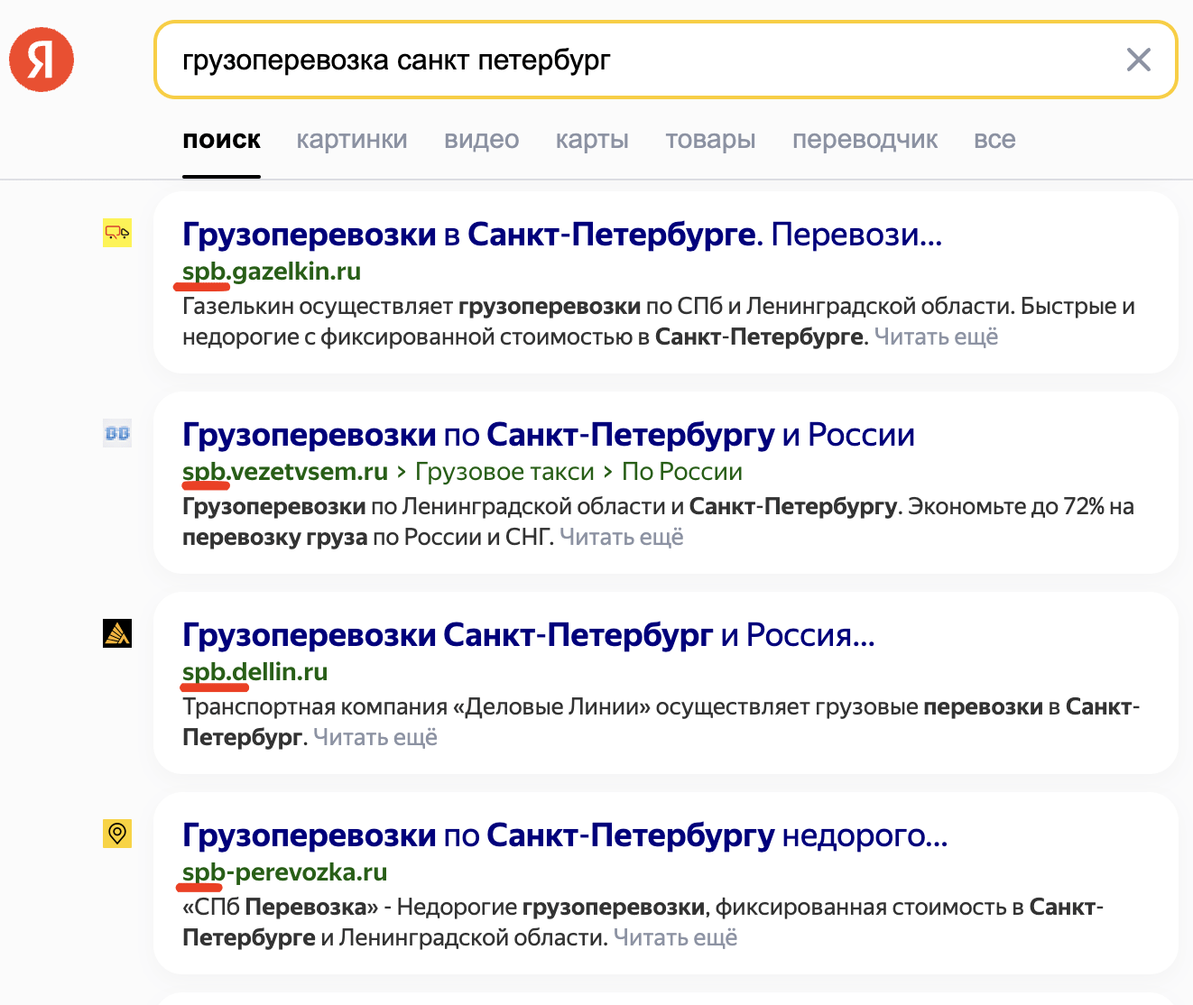The height and width of the screenshot is (1005, 1193).
Task: Visit spb-perevozka.ru URL link
Action: coord(285,872)
